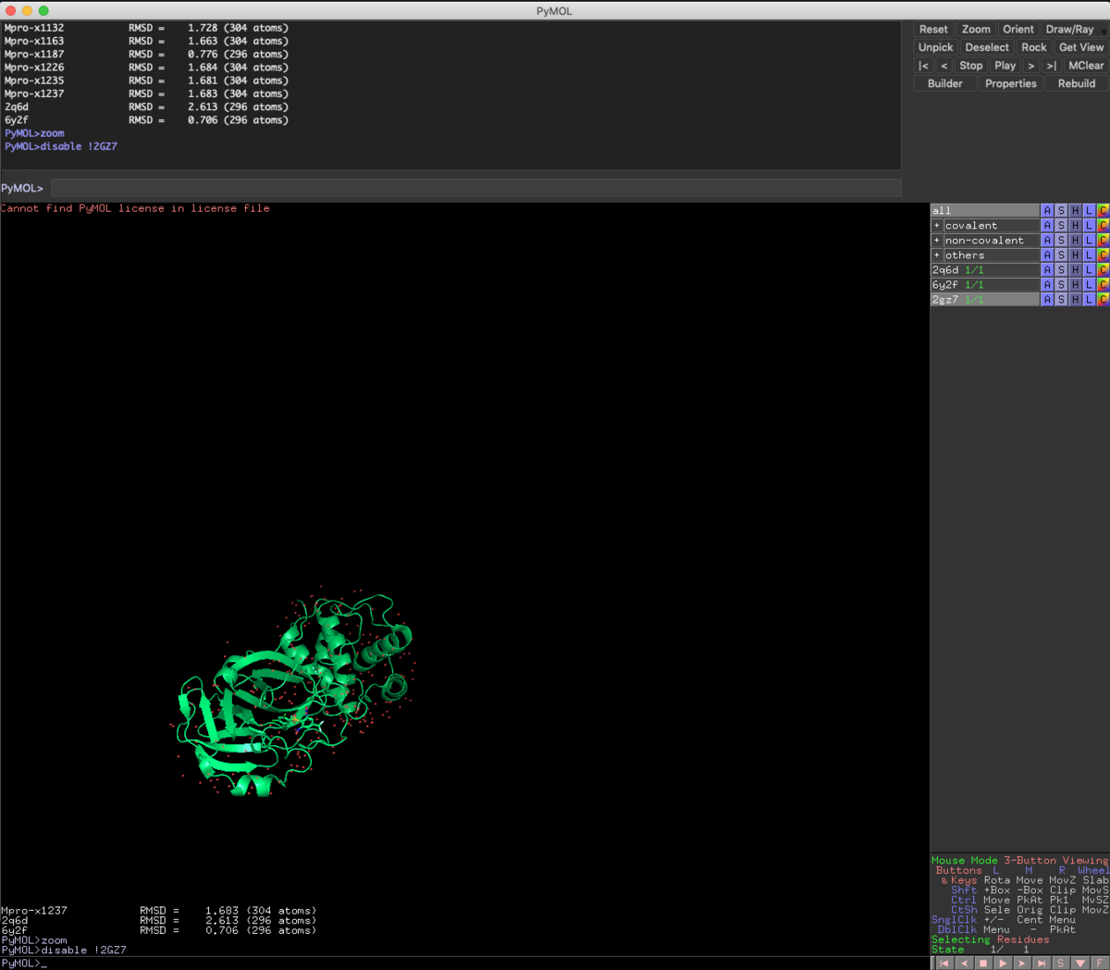
Task: Open Hide menu for 'all' object
Action: click(x=1075, y=211)
